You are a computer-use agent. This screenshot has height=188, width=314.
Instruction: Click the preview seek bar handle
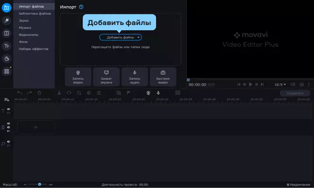pos(188,80)
